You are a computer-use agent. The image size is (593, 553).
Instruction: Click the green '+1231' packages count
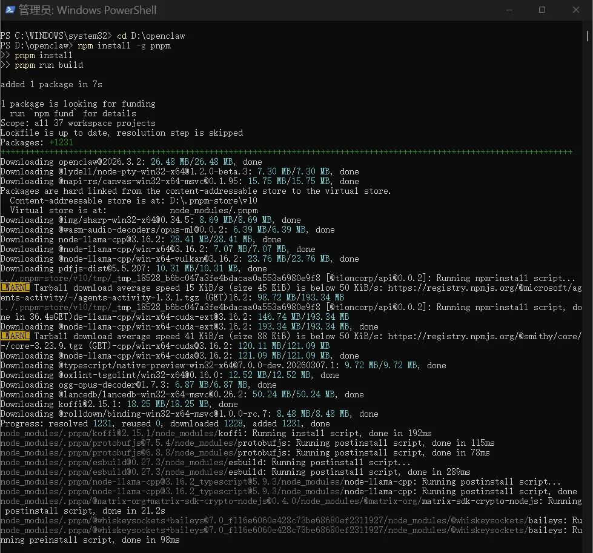tap(61, 142)
